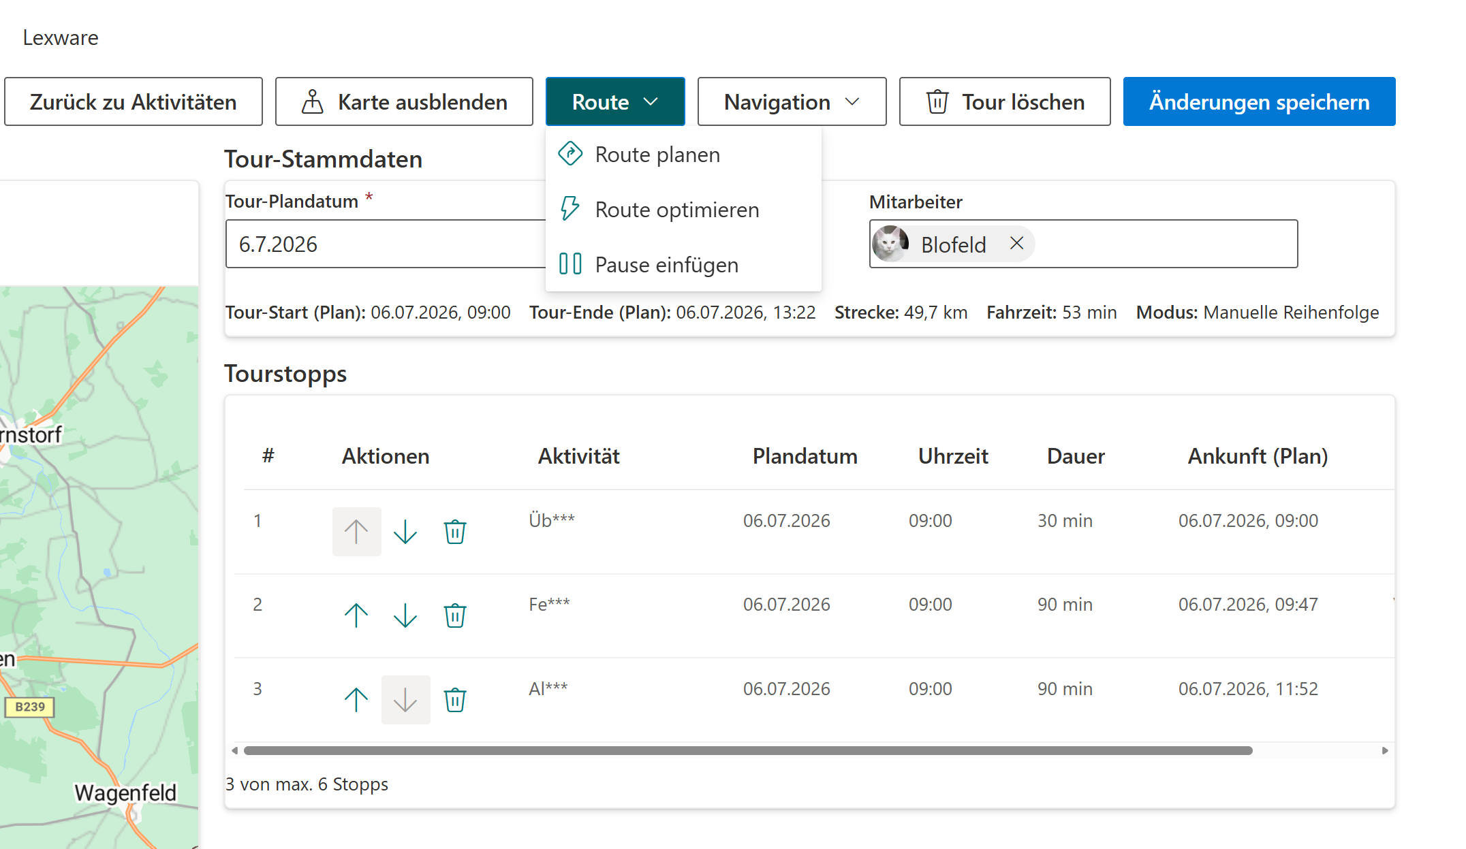Click activity name Fe***
This screenshot has width=1466, height=849.
click(x=549, y=604)
